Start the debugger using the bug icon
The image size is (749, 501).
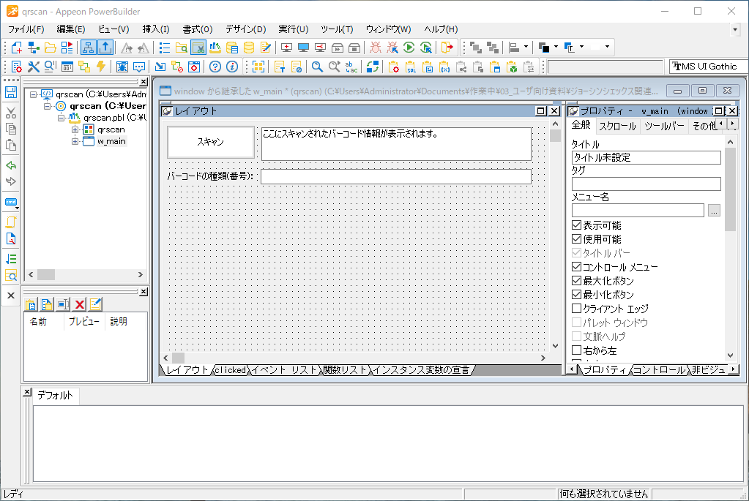pos(376,46)
